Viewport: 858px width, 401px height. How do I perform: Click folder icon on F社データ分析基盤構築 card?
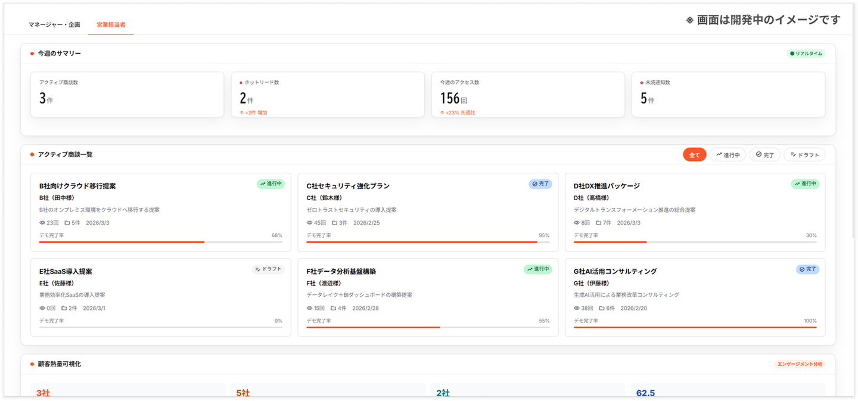[334, 308]
